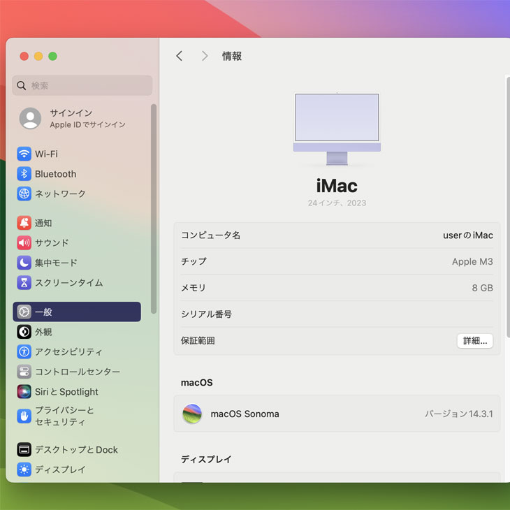Open the 外観 appearance icon
This screenshot has height=510, width=510.
[24, 332]
